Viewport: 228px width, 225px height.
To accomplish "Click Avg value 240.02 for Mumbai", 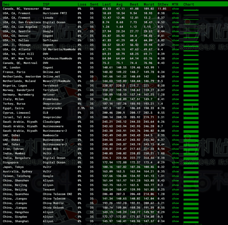I will pos(121,153).
